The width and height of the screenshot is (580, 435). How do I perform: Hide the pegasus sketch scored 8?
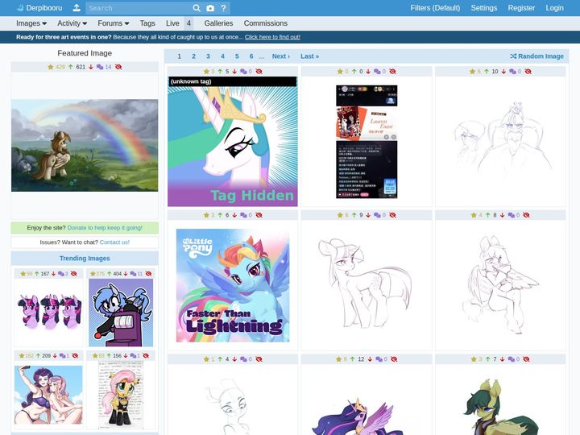pyautogui.click(x=526, y=215)
